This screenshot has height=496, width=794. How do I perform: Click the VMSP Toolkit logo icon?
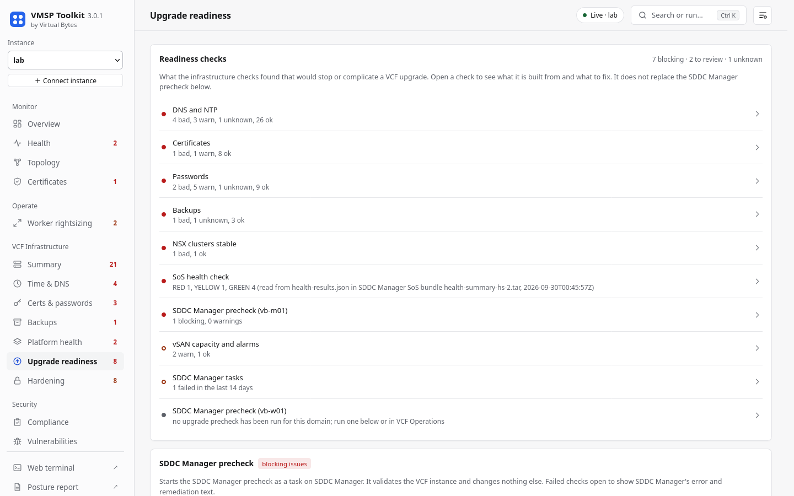pos(18,19)
